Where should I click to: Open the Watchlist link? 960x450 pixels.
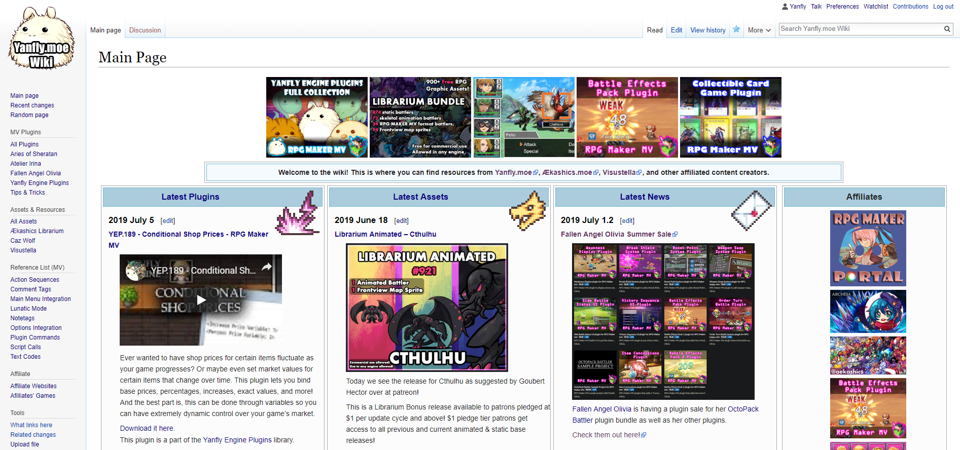pyautogui.click(x=876, y=7)
